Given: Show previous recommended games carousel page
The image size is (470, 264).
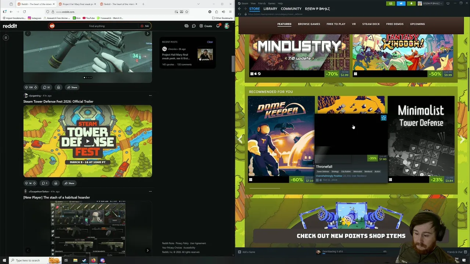Looking at the screenshot, I should [240, 139].
